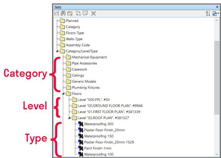
Task: Click the scroll down arrow of the Sets tree
Action: pos(217,154)
